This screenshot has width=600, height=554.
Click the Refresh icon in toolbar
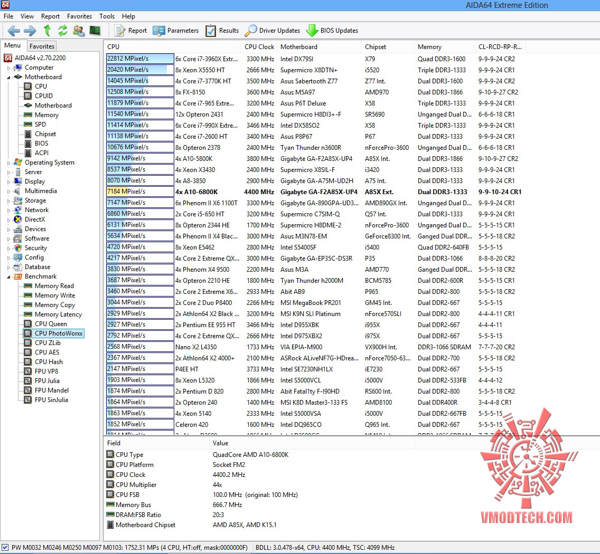(x=63, y=30)
